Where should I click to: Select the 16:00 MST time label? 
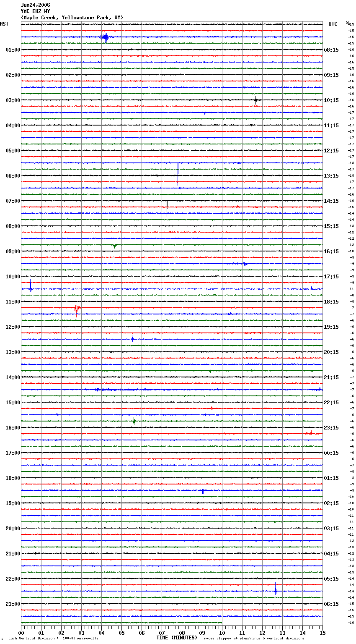click(13, 428)
